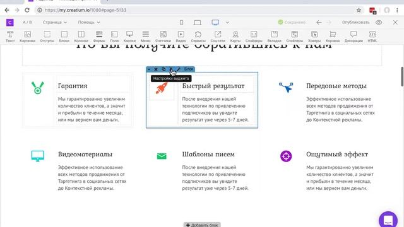
Task: Open the Страница dropdown menu
Action: tap(55, 23)
